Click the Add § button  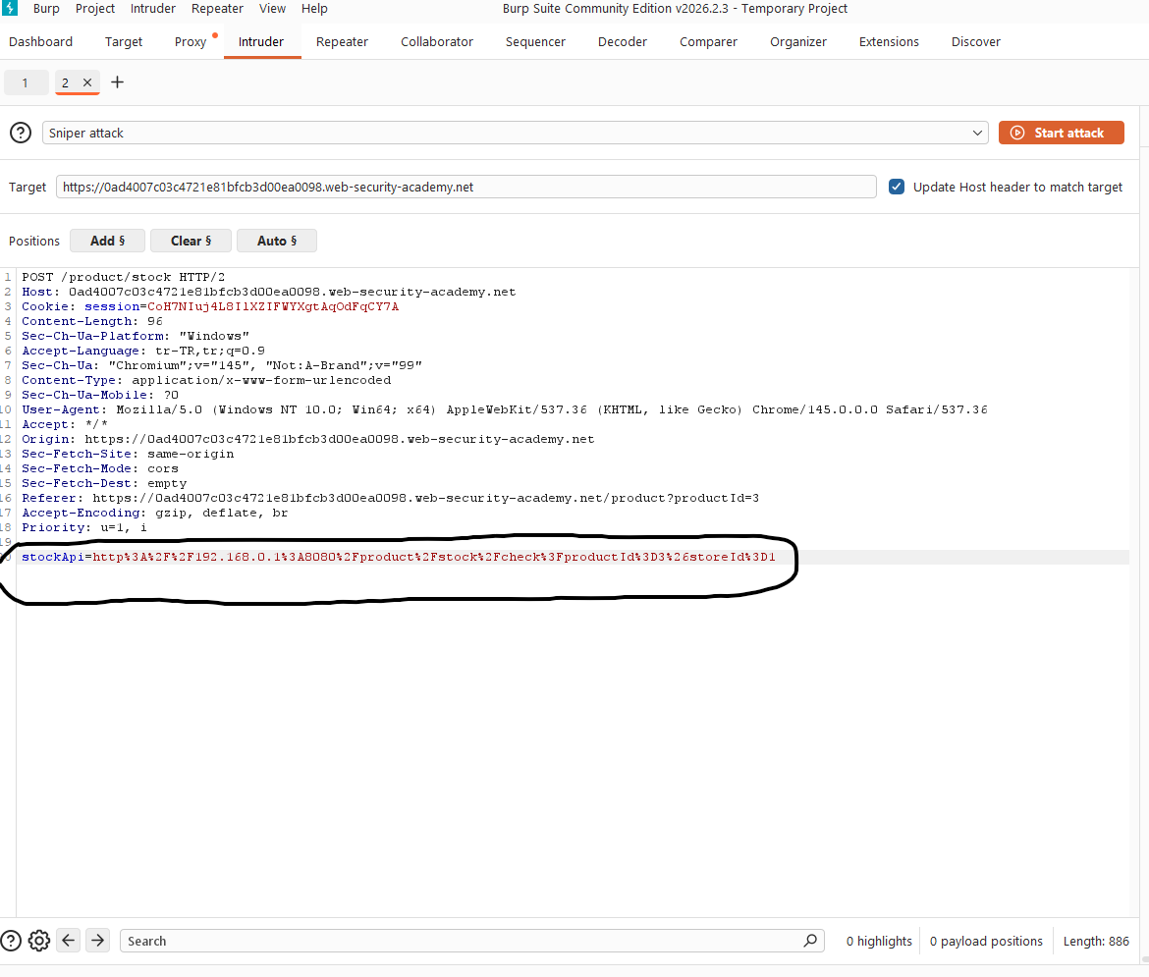click(108, 241)
